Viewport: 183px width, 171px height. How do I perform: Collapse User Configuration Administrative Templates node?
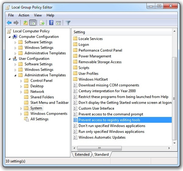16,75
